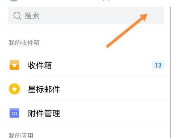Open the 收件箱 folder label
Viewport: 172px width, 138px height.
[x=40, y=65]
